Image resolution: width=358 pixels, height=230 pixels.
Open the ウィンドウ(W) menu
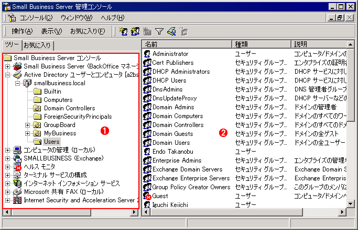click(x=77, y=18)
